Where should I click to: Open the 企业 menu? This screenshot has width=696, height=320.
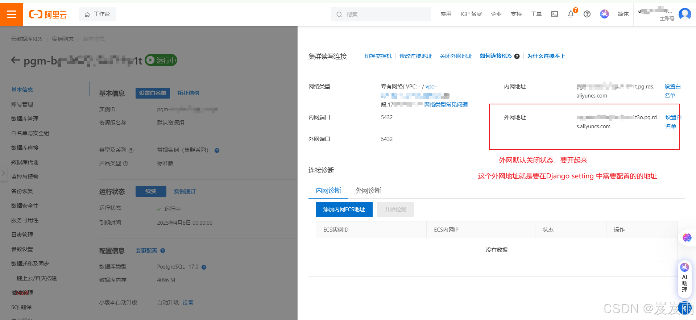coord(496,14)
